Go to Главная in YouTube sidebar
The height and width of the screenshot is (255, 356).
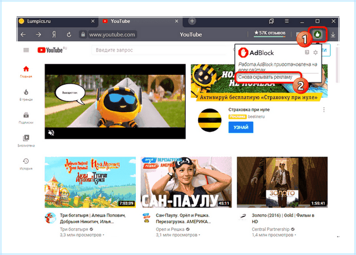26,72
